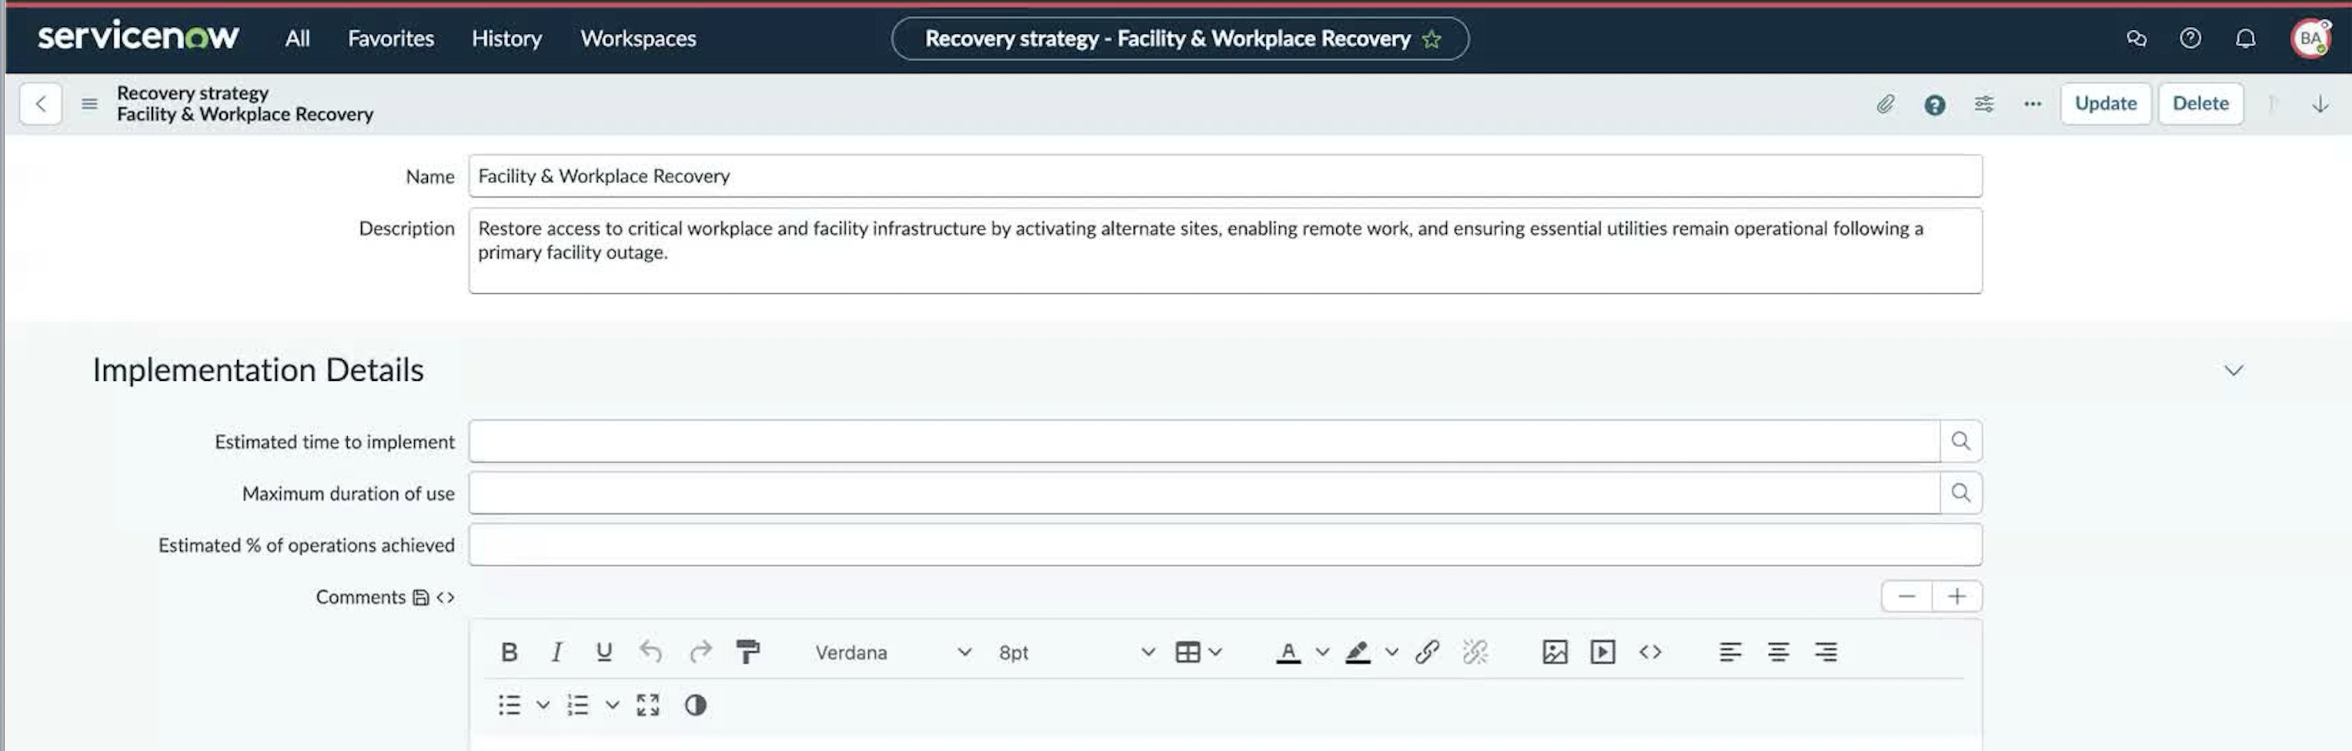Open the Workspaces menu
The image size is (2352, 751).
(638, 38)
